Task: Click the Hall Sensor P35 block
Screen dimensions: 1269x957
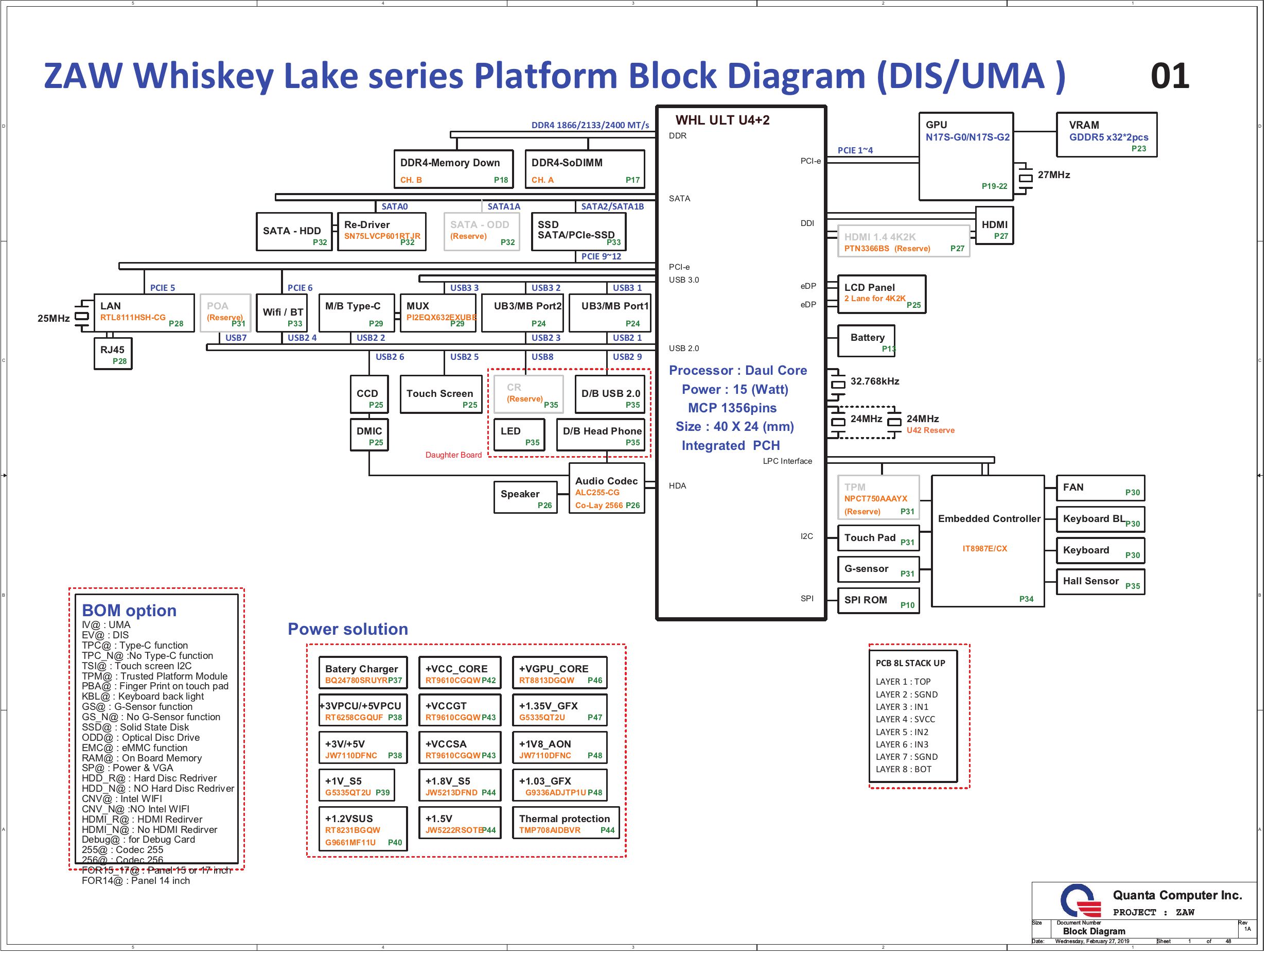Action: 1100,582
